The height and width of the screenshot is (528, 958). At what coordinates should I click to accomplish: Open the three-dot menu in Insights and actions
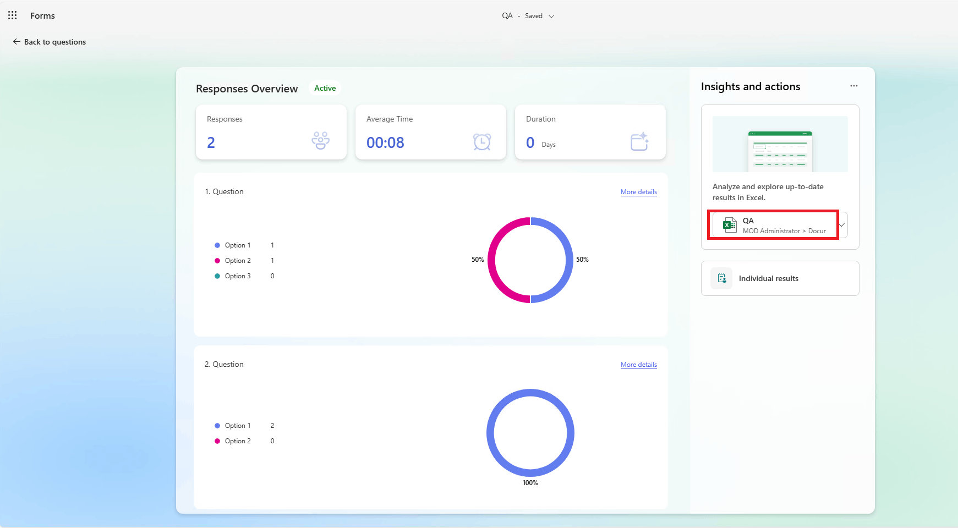[x=853, y=86]
